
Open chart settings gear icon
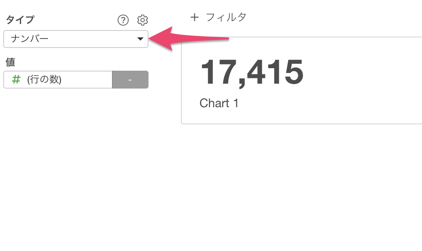(142, 20)
